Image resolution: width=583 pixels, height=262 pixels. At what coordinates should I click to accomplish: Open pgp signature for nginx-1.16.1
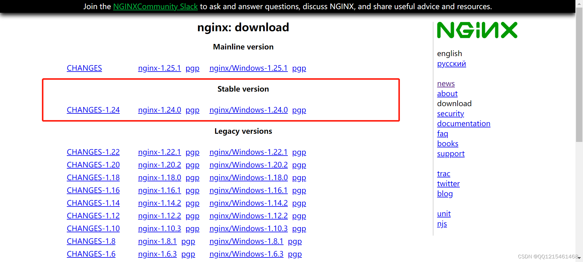pyautogui.click(x=193, y=190)
